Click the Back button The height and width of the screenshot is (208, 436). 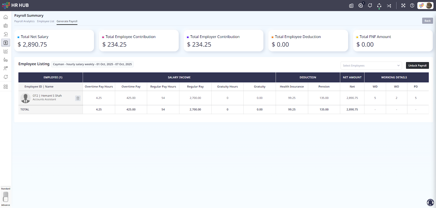tap(428, 21)
